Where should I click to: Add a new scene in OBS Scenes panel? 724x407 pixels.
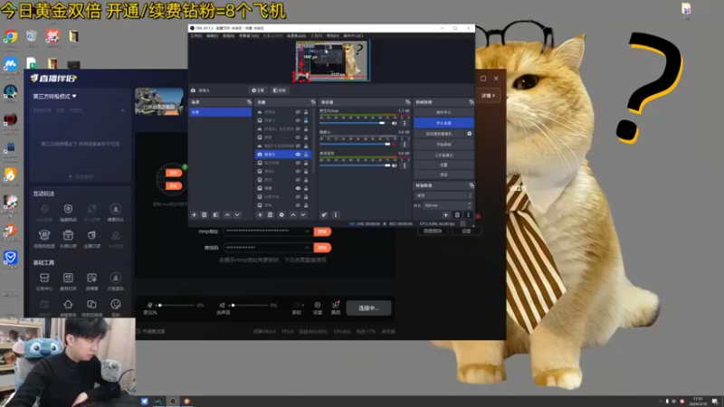(194, 215)
